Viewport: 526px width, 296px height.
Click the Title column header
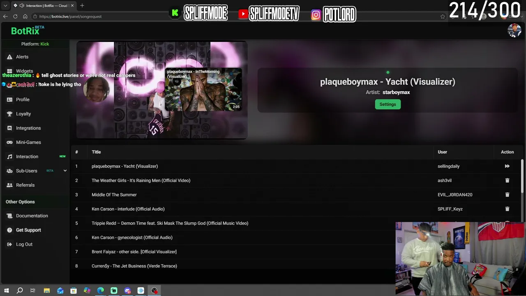point(96,152)
